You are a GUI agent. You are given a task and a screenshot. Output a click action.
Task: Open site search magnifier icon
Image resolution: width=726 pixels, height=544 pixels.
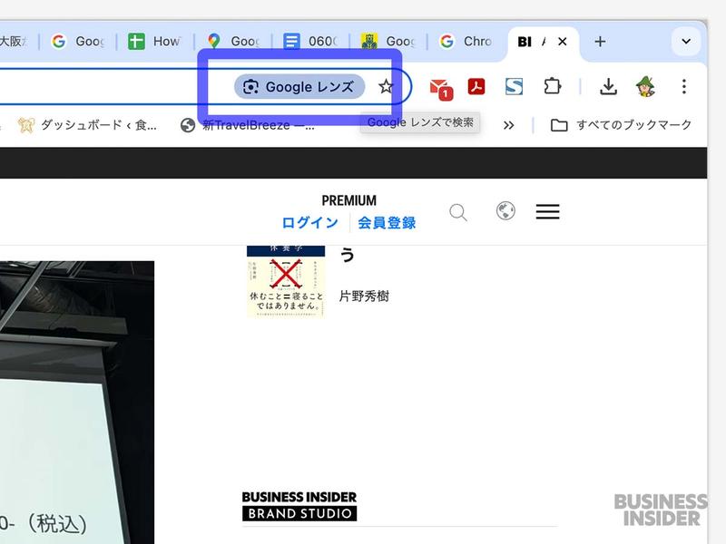tap(458, 212)
